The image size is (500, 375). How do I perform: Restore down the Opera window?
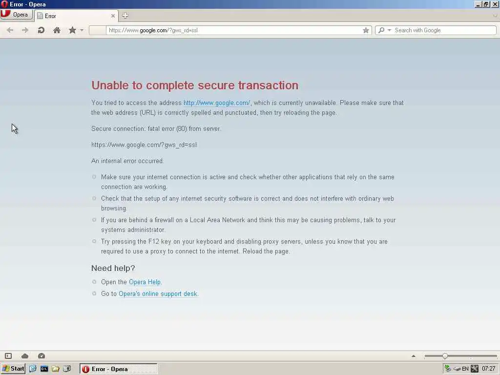tap(486, 4)
